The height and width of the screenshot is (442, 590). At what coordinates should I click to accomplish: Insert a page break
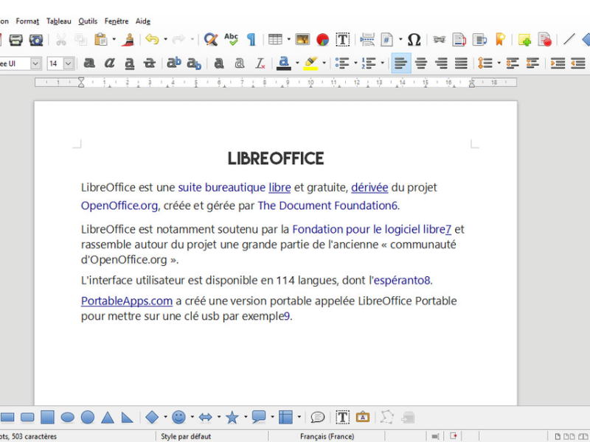367,40
